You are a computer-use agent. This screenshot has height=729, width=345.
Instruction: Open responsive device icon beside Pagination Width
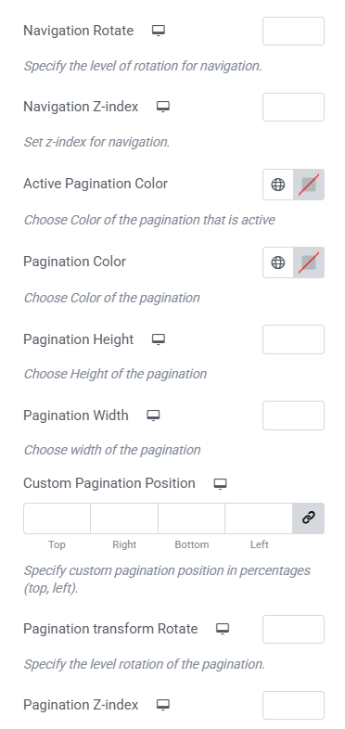(153, 416)
